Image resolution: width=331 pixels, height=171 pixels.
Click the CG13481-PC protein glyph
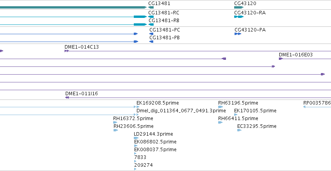[x=151, y=34]
